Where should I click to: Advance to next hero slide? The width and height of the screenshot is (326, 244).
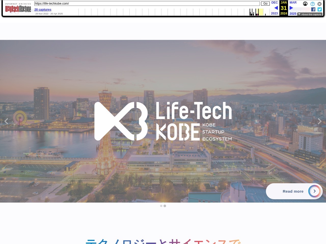(x=319, y=121)
